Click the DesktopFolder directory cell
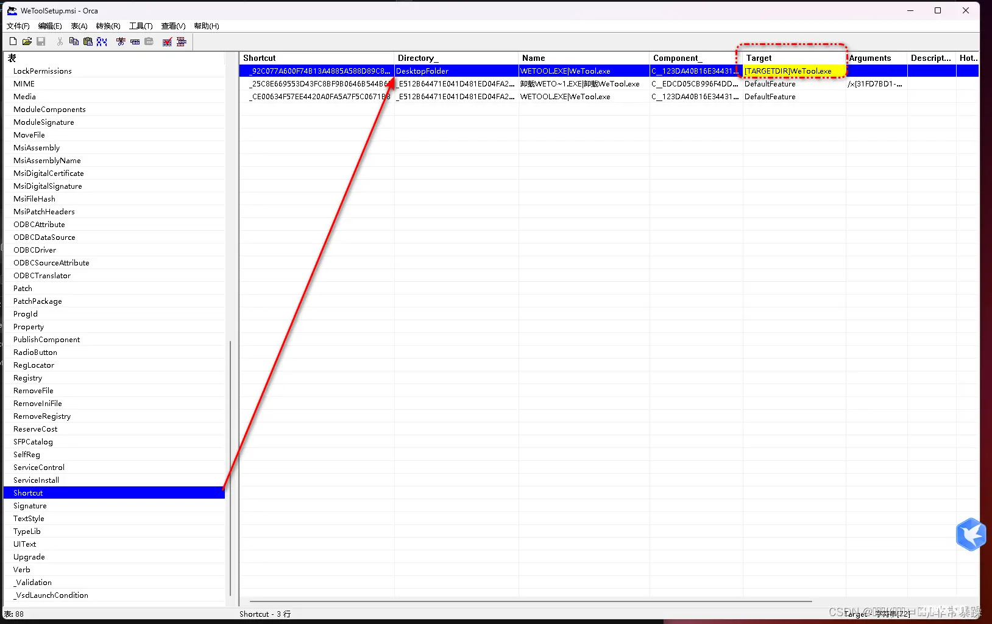992x624 pixels. pos(456,71)
